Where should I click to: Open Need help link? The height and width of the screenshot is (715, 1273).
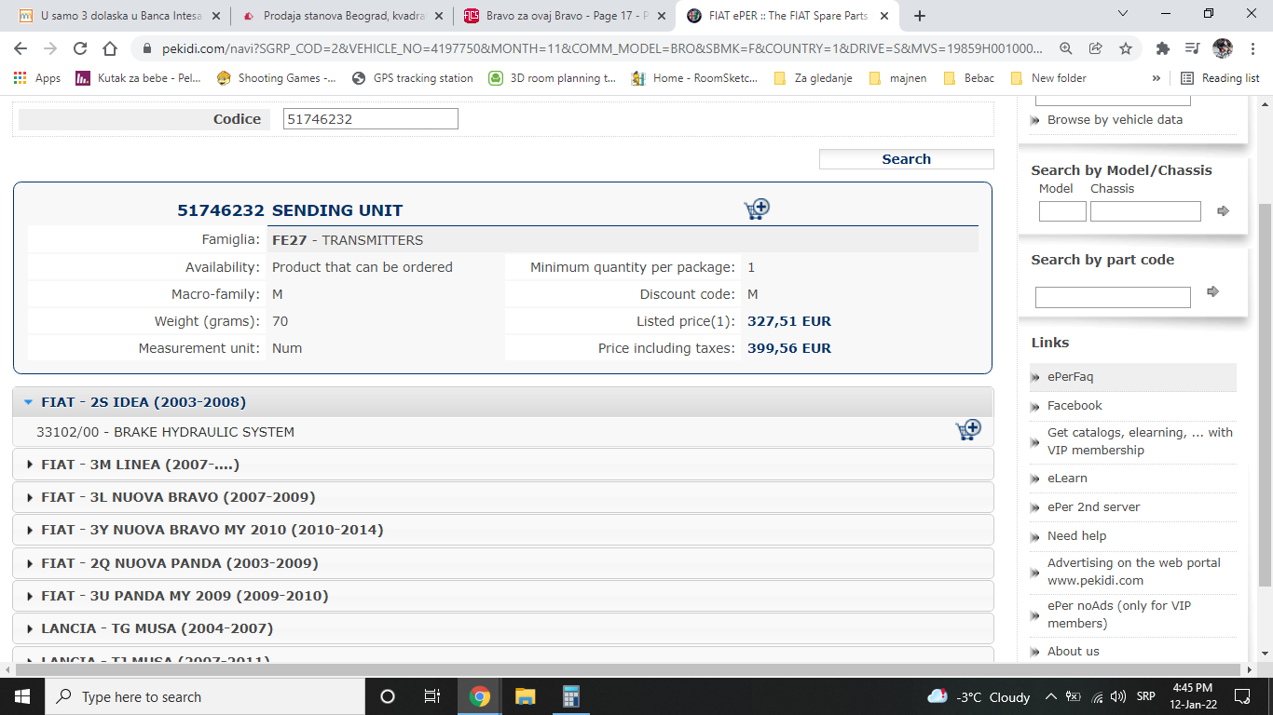(x=1076, y=535)
